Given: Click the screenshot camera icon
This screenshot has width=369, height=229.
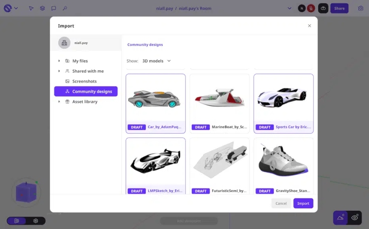Looking at the screenshot, I should [361, 8].
